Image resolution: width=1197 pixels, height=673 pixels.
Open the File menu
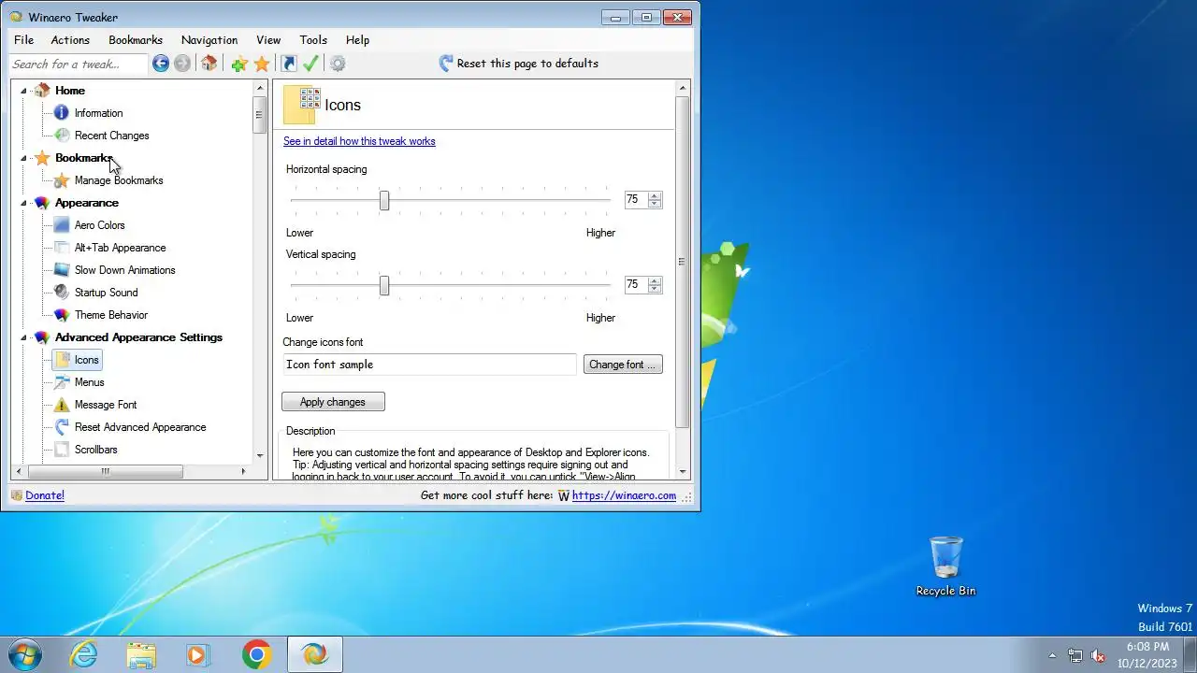point(24,39)
